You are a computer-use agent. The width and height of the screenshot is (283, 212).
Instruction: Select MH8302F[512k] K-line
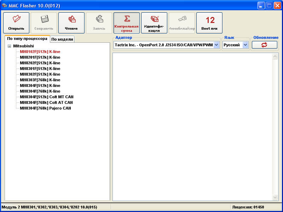coord(40,74)
